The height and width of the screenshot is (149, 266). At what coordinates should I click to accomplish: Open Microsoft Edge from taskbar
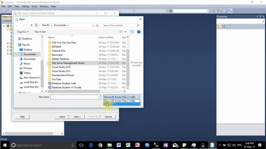(91, 145)
